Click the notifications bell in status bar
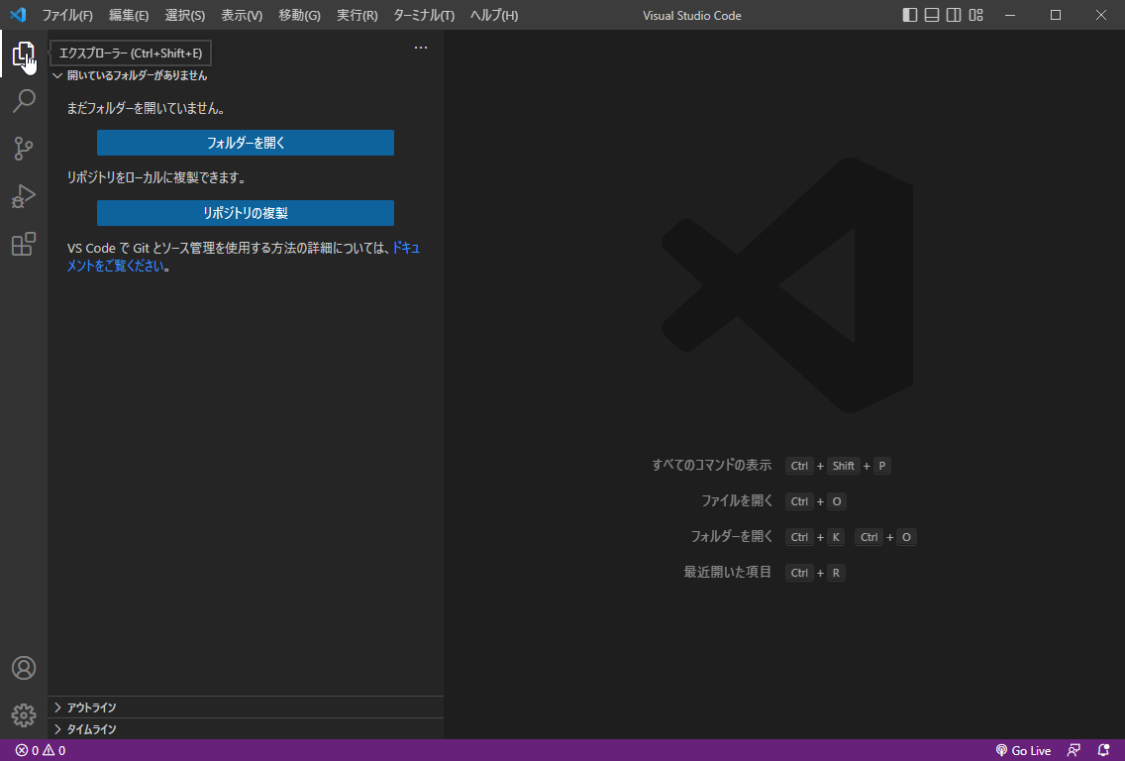1125x761 pixels. [1103, 750]
